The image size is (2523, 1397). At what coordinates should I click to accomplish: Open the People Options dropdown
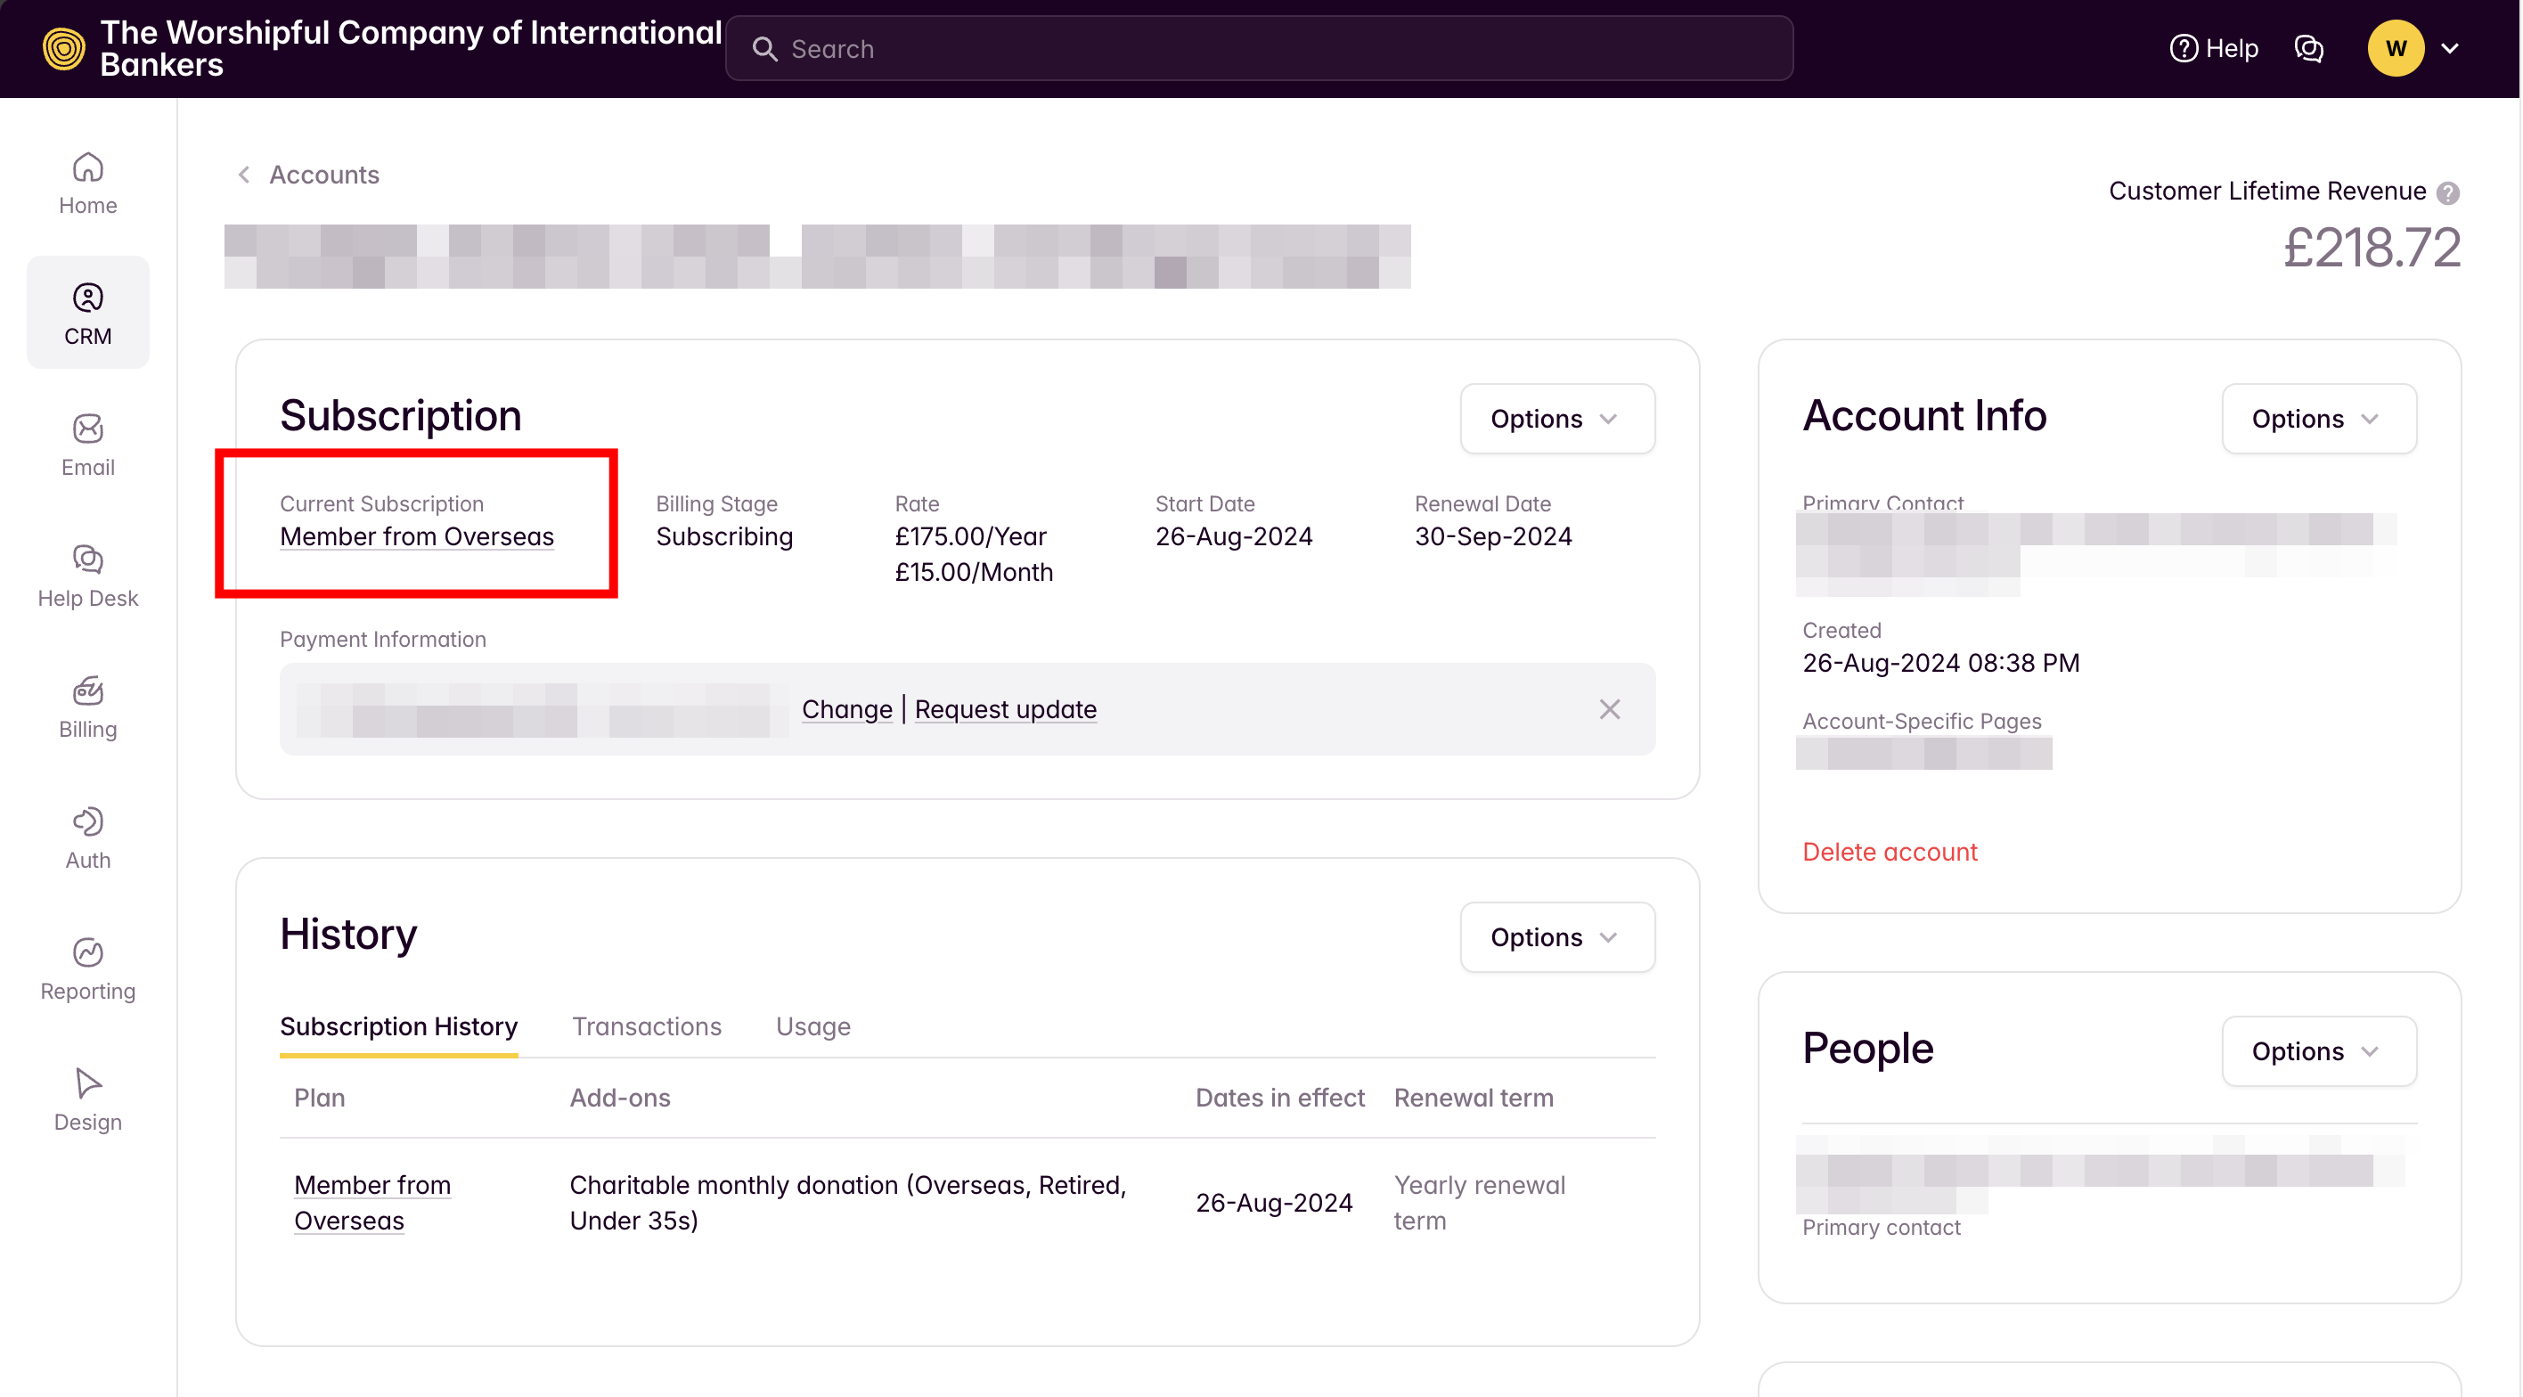coord(2317,1051)
